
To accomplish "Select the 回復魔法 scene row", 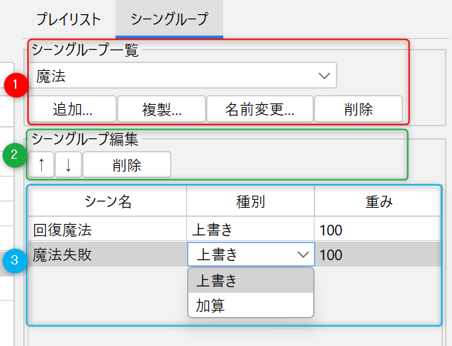I will (x=108, y=229).
